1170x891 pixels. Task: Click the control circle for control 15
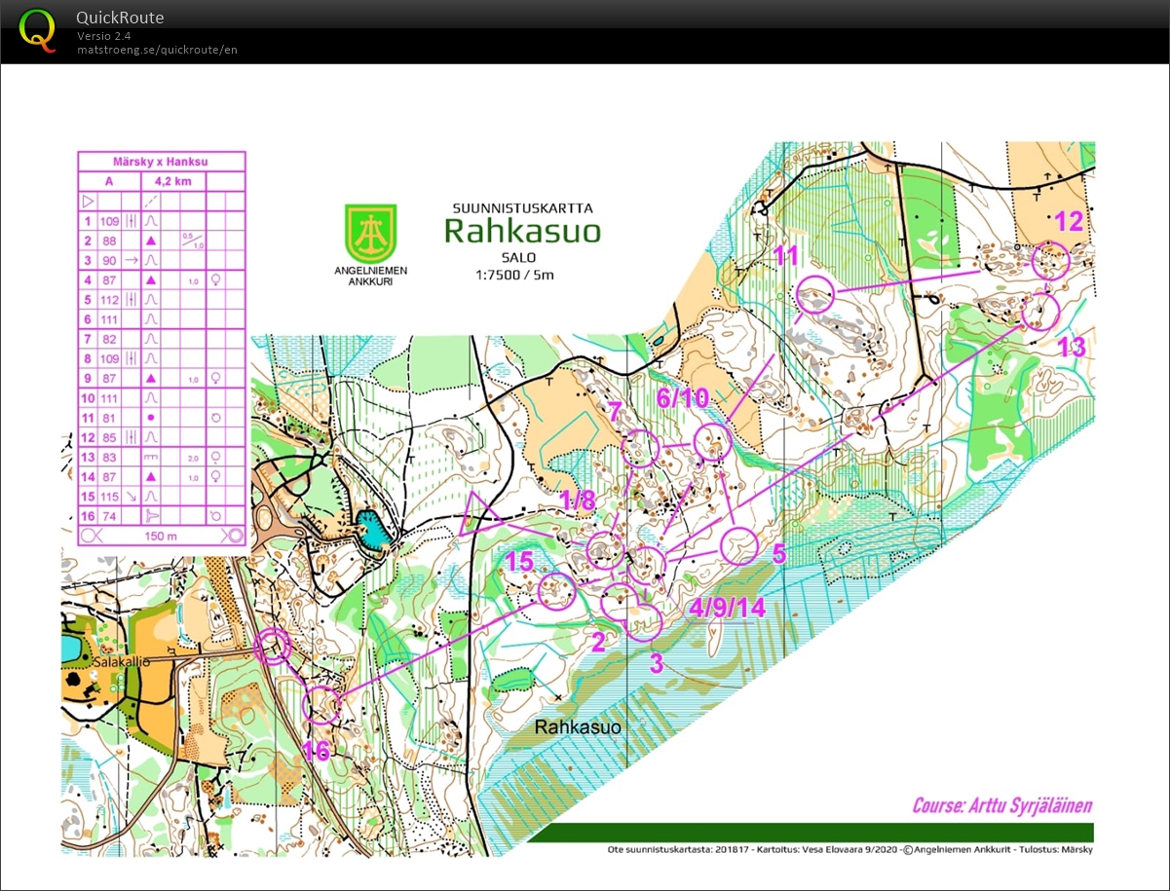(x=556, y=591)
